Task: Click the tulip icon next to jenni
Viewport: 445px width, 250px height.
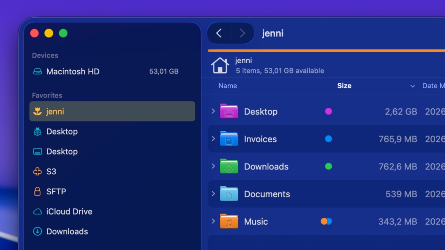Action: (37, 111)
